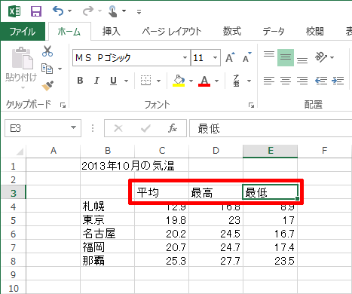The height and width of the screenshot is (294, 352).
Task: Confirm entry with formula bar checkmark
Action: point(145,129)
